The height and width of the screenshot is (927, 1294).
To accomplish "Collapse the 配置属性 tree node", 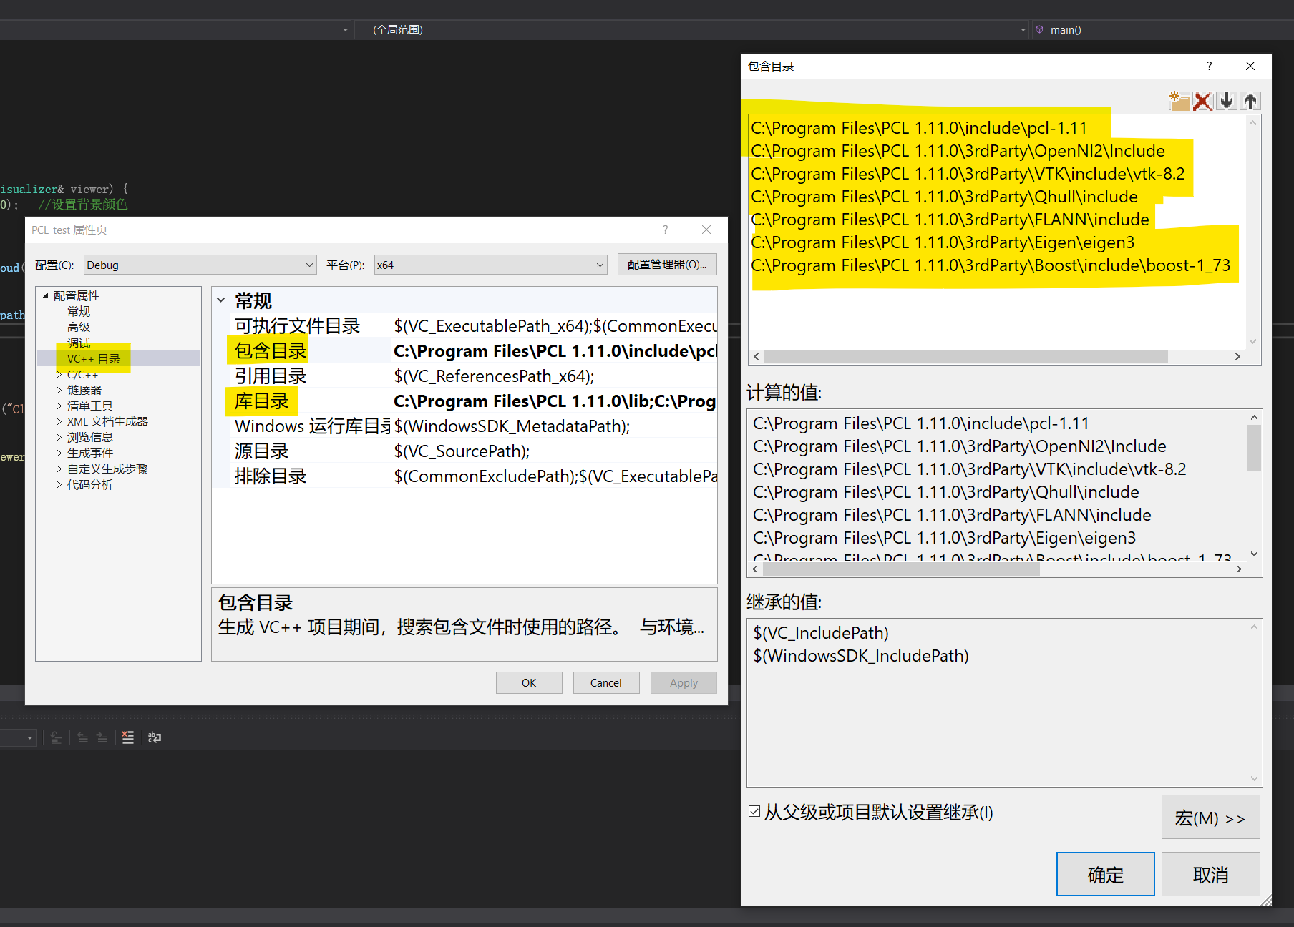I will coord(45,295).
